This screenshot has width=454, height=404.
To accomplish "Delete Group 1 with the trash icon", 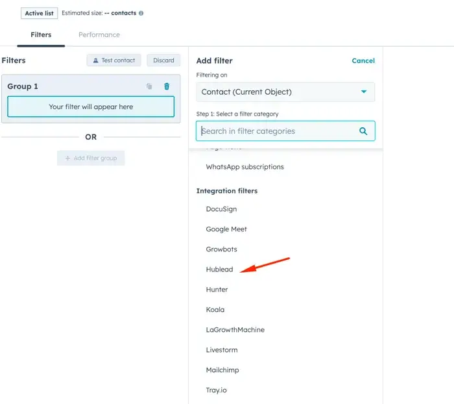I will pyautogui.click(x=167, y=86).
